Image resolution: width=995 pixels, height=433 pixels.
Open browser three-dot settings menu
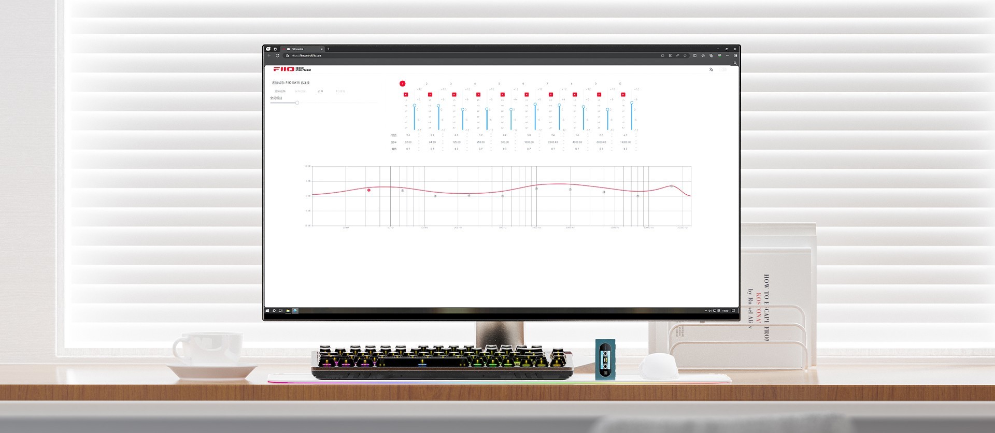[x=728, y=55]
